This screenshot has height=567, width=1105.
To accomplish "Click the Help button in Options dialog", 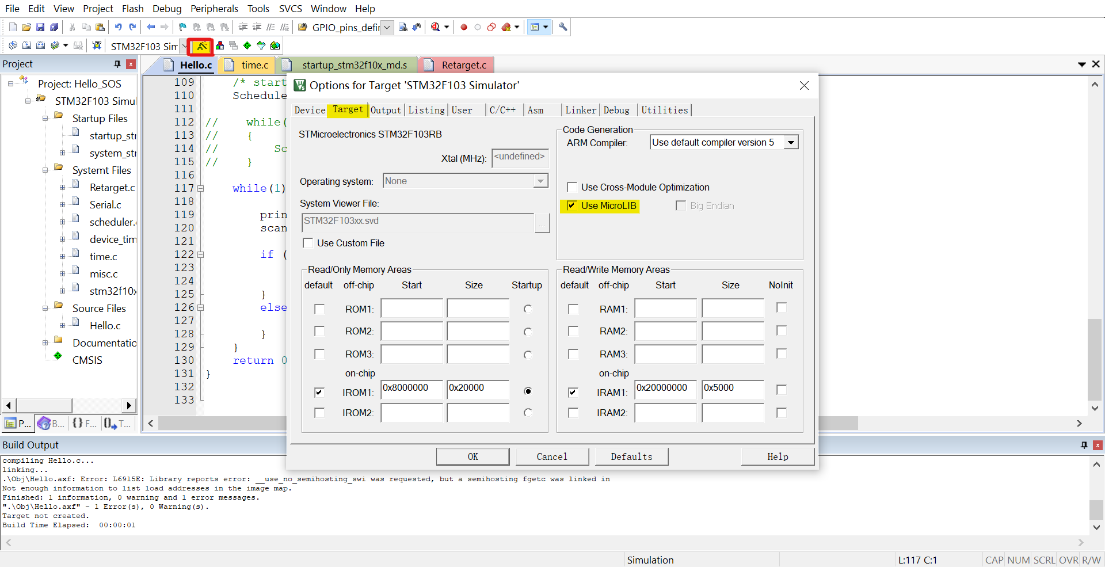I will click(x=778, y=456).
